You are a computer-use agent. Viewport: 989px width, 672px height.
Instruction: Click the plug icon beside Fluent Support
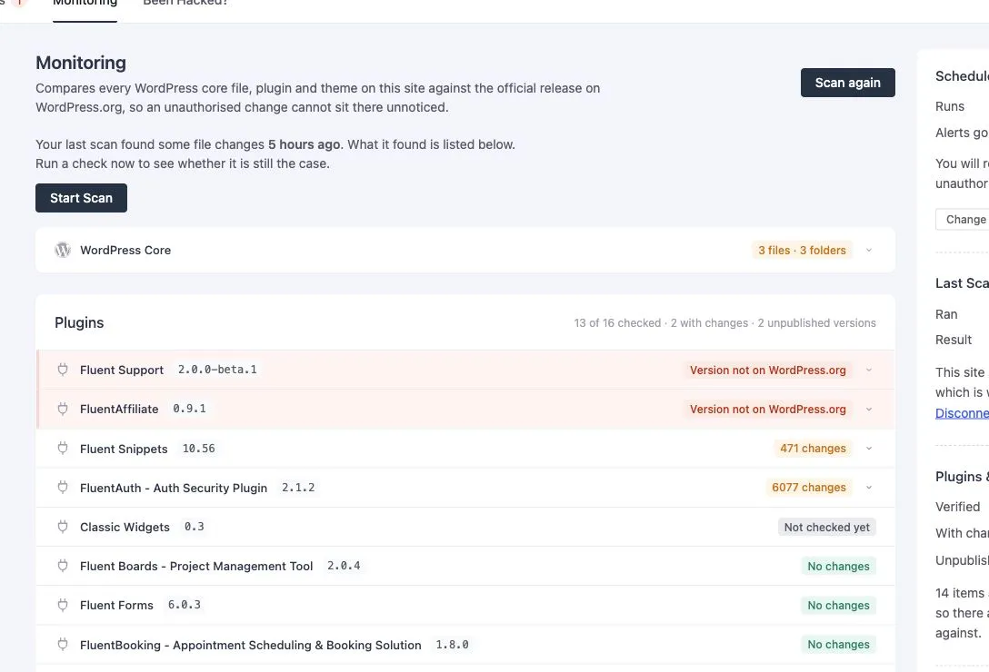pos(63,370)
